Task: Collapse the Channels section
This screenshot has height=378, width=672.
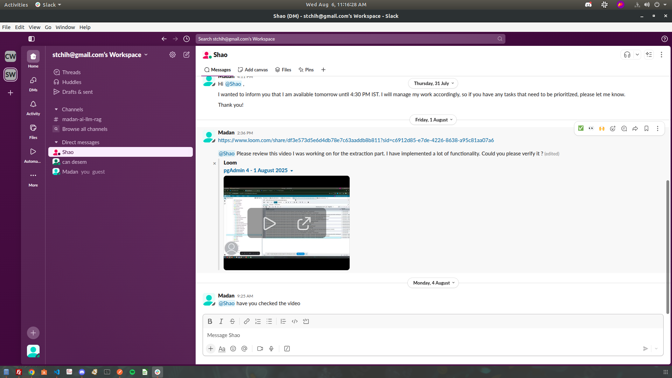Action: (x=56, y=110)
